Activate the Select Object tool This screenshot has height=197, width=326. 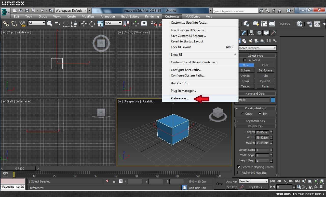[50, 24]
